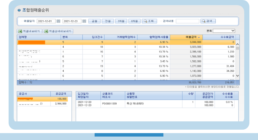The height and width of the screenshot is (140, 258).
Task: Click the 입고일자 확정일자 column header
Action: tap(88, 96)
